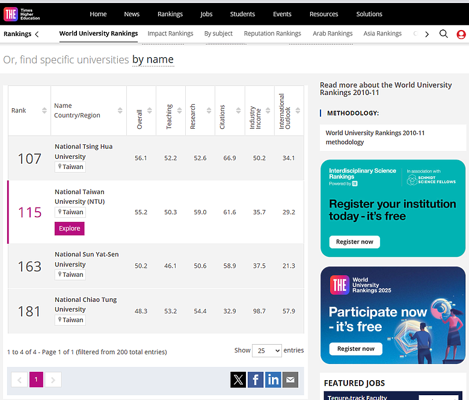Open Tenure-track Faculty featured job
Screen dimensions: 469x400
357,398
